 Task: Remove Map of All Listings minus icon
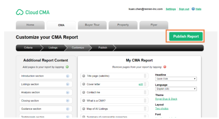84,109
